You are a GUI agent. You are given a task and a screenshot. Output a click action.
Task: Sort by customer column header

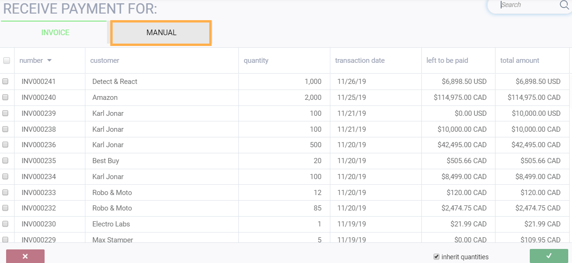[105, 60]
